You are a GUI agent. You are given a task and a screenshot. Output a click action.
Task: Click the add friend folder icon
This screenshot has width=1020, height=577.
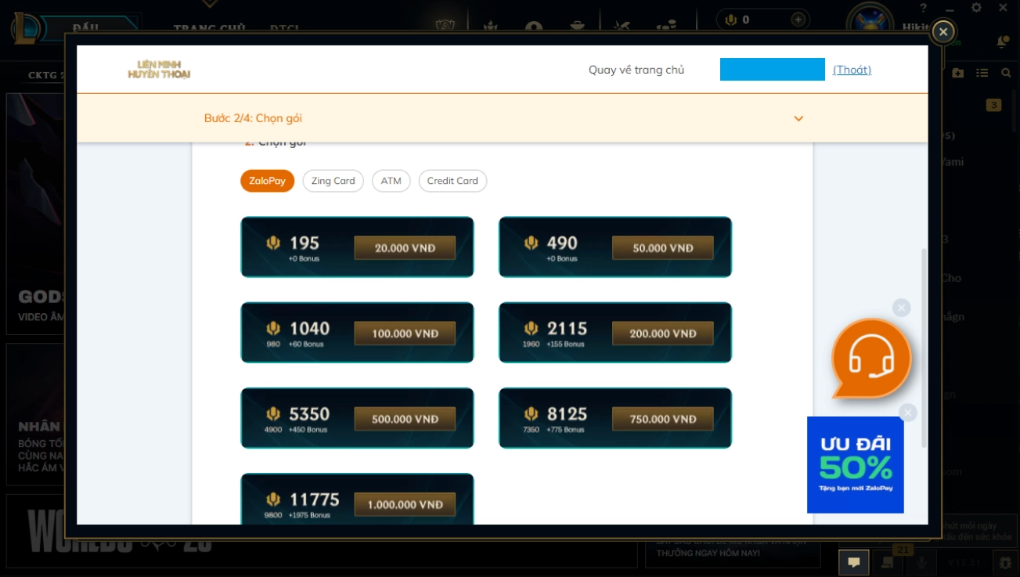click(958, 73)
